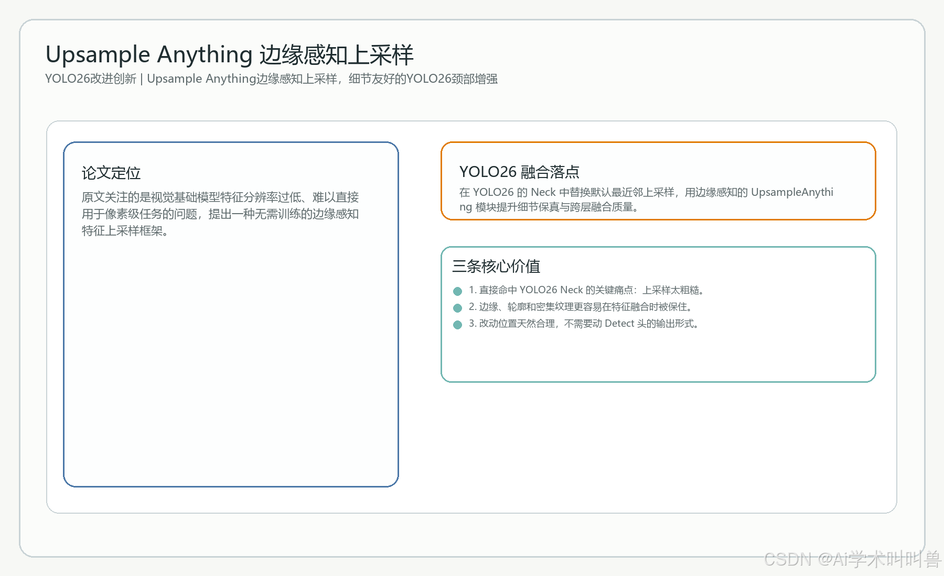944x576 pixels.
Task: Click the list item '1. 直接命中 YOLO26 Neck 的关键痛点'
Action: point(586,290)
